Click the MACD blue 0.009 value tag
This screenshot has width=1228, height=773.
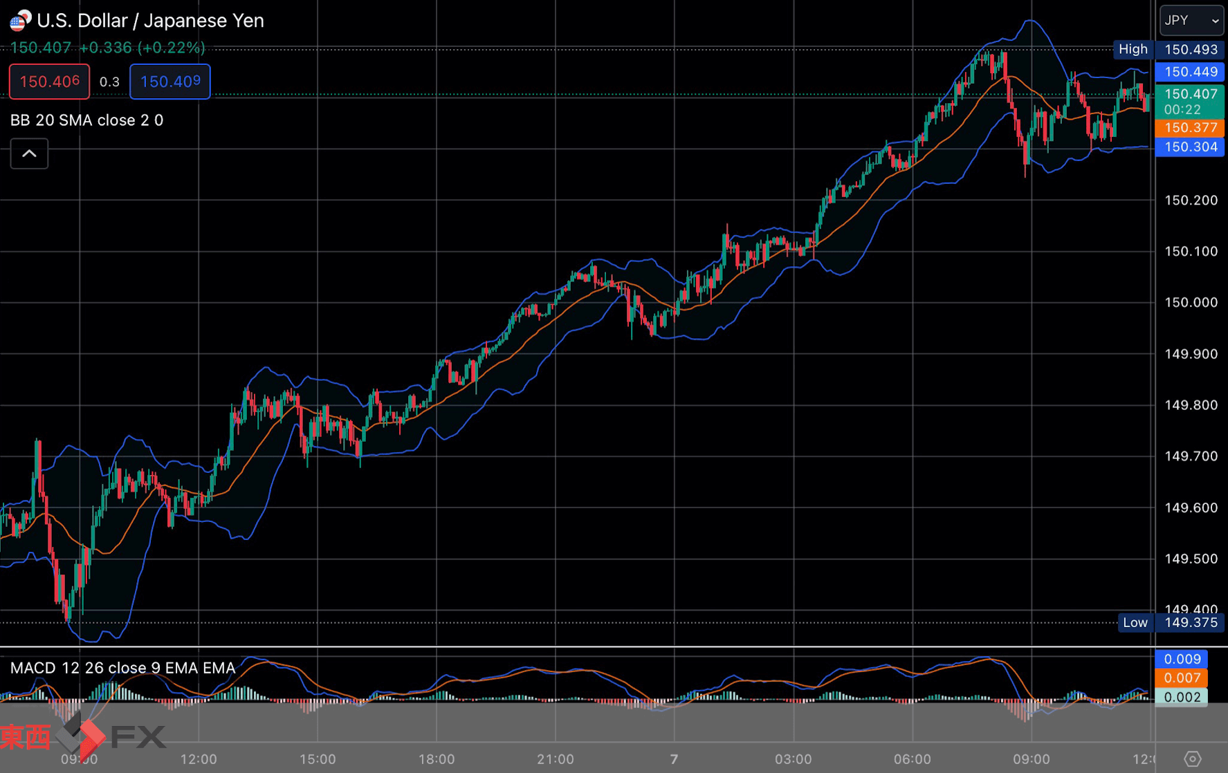click(x=1182, y=659)
